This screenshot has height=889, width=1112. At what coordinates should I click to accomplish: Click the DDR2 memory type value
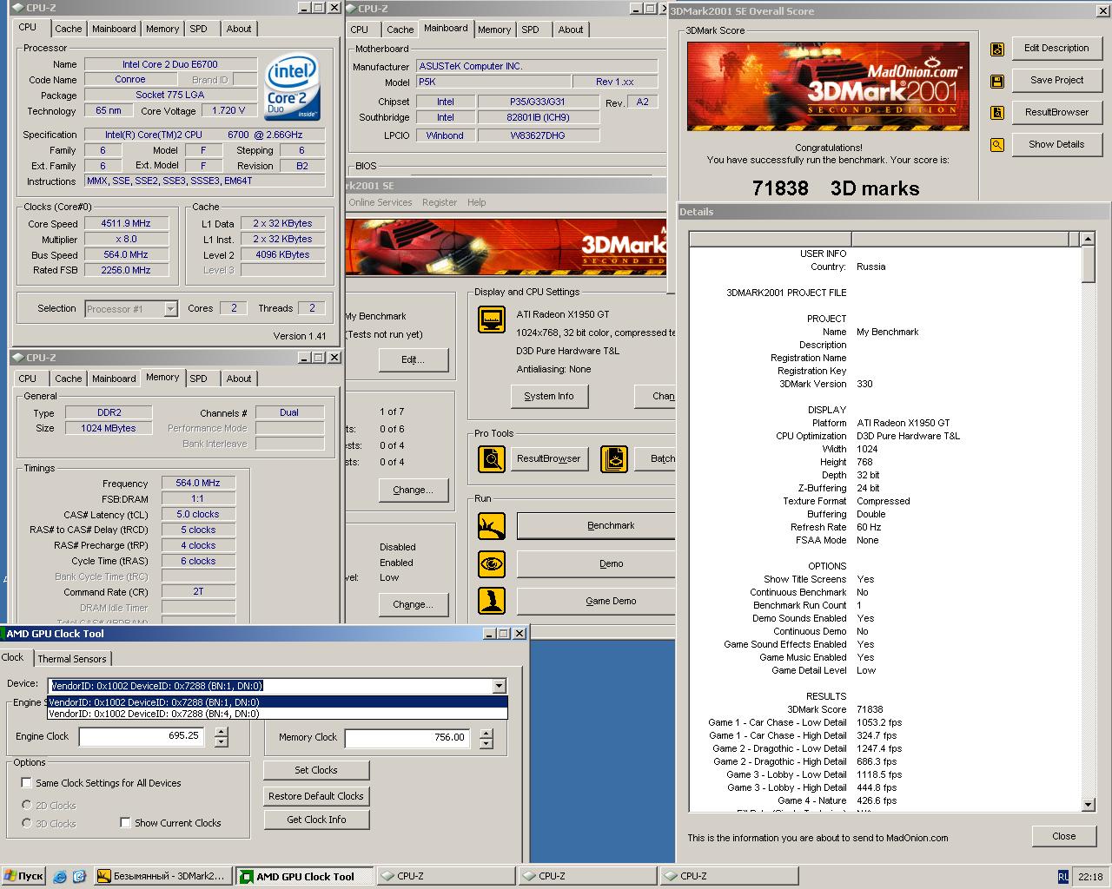(109, 412)
